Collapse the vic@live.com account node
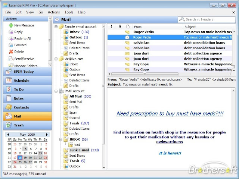 click(56, 59)
